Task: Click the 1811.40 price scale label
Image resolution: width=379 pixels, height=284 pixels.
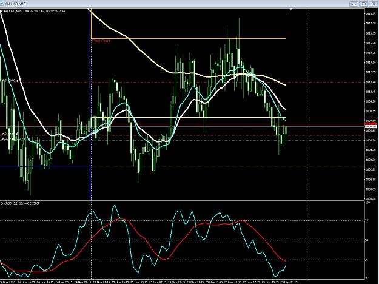Action: pos(371,83)
